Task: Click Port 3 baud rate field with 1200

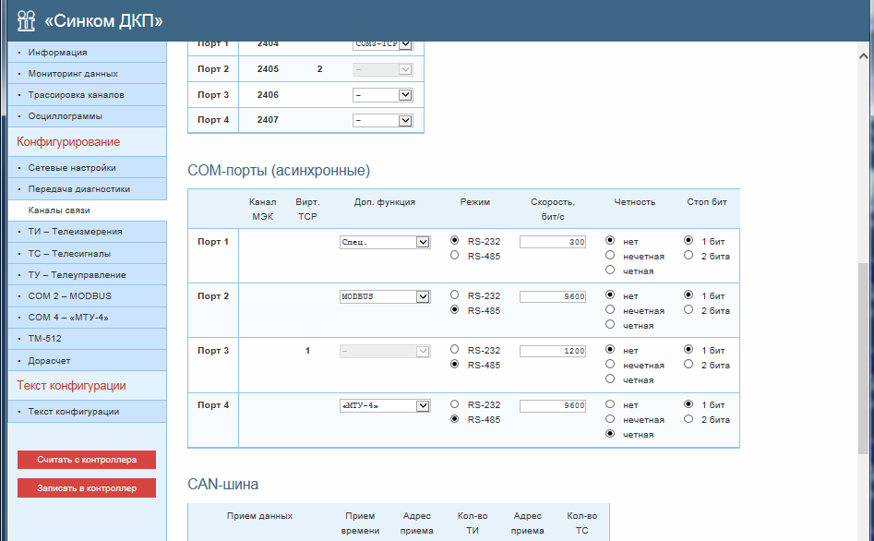Action: pos(552,351)
